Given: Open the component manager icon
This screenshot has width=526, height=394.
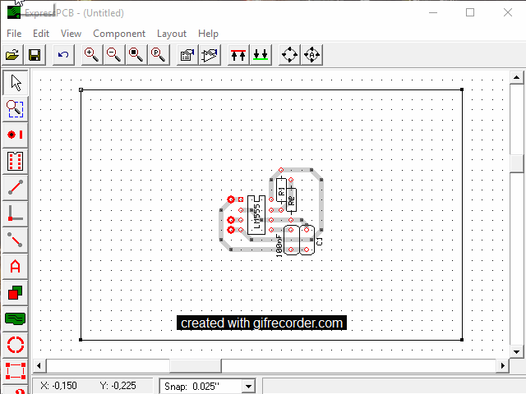Looking at the screenshot, I should [210, 55].
